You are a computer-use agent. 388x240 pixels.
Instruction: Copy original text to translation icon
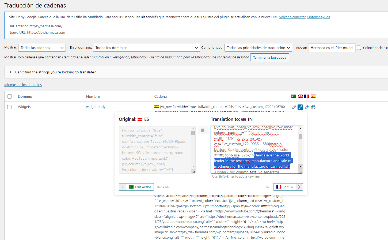pyautogui.click(x=203, y=130)
